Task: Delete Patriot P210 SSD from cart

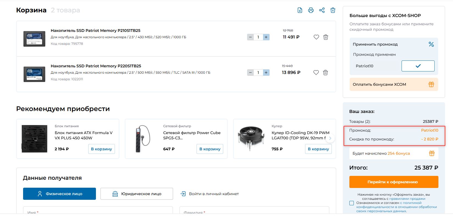Action: (x=326, y=37)
